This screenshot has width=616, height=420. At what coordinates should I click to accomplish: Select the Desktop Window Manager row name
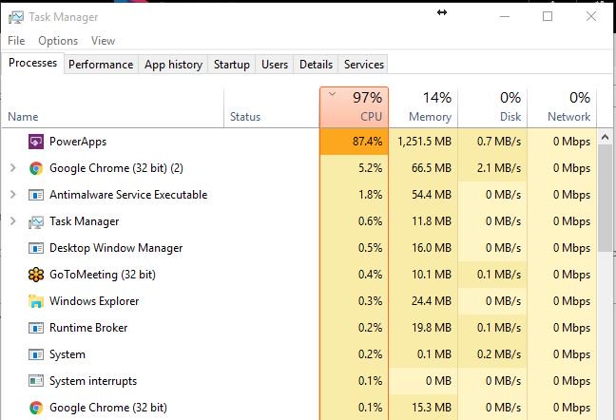(x=116, y=248)
